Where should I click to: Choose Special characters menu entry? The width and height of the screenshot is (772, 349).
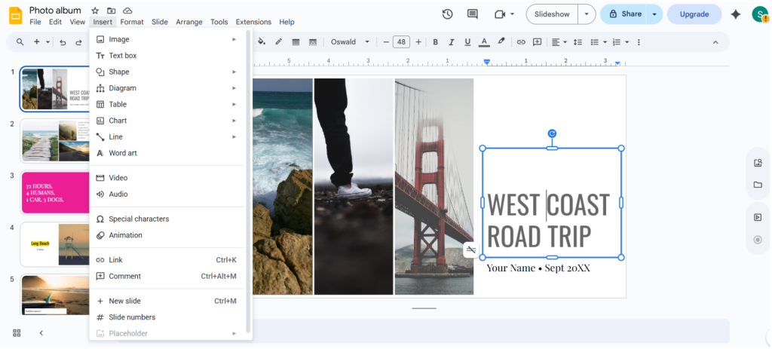click(x=167, y=219)
